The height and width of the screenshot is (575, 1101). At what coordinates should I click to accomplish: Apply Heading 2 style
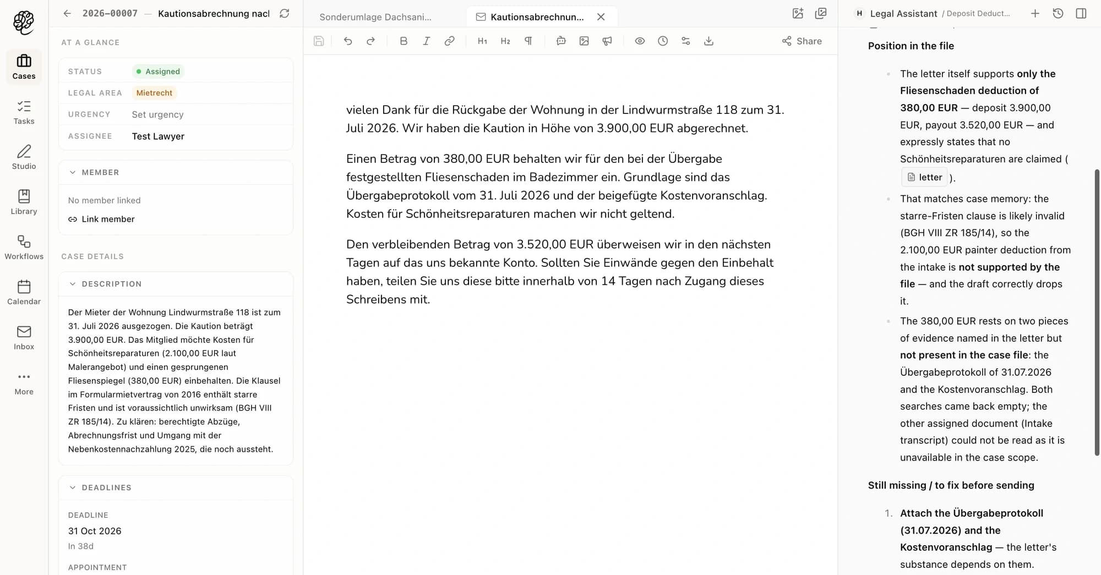point(505,41)
